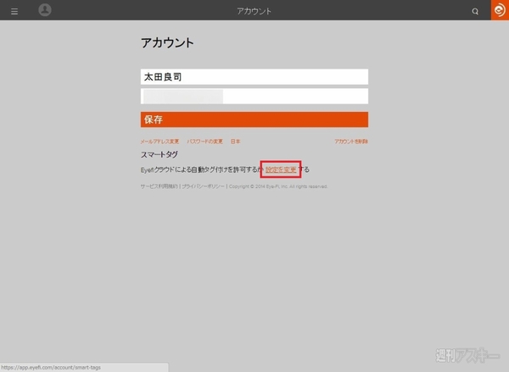Click the スマートタグ section heading
509x372 pixels.
click(159, 155)
